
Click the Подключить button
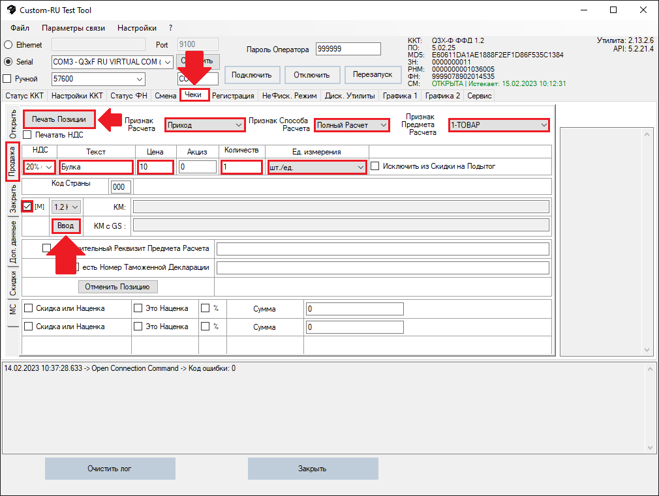coord(252,74)
